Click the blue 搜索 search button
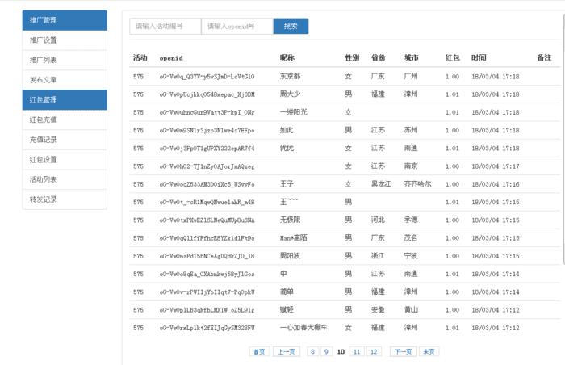Screen dimensions: 565x365 pos(291,27)
